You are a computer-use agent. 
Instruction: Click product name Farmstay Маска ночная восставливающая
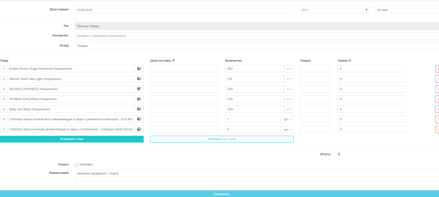coord(71,119)
